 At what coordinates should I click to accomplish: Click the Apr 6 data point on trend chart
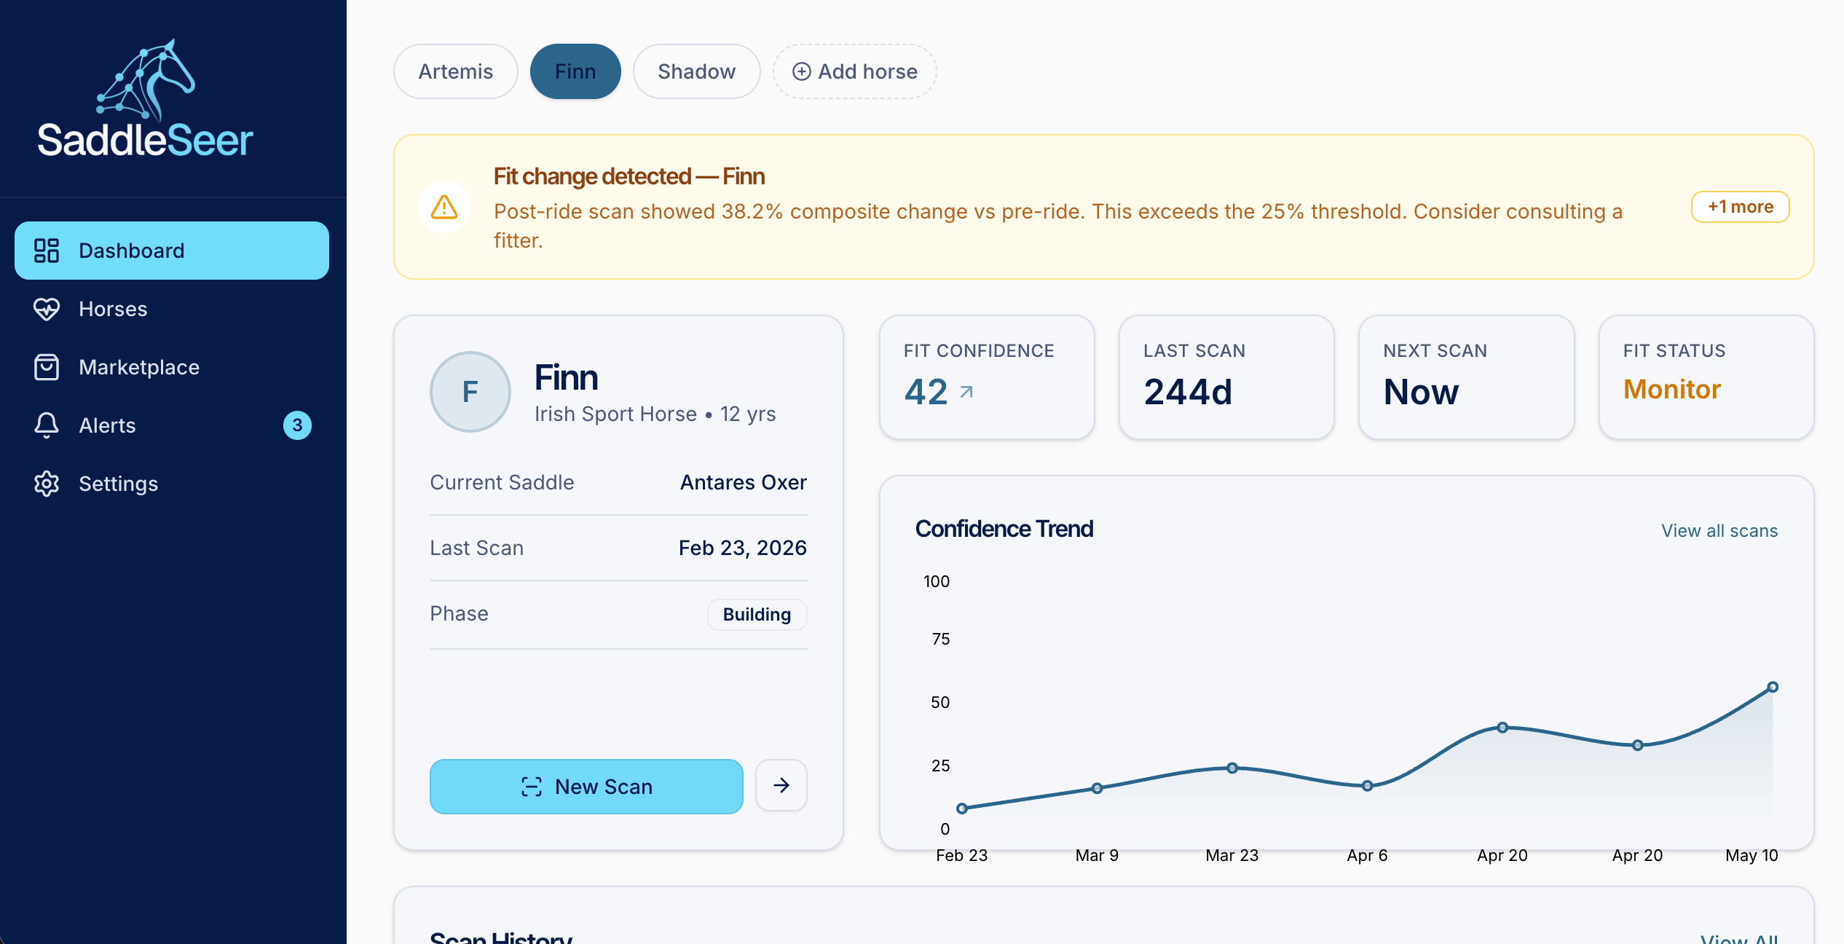1368,786
